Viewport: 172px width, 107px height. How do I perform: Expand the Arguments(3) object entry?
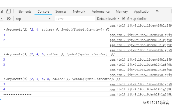(4, 54)
